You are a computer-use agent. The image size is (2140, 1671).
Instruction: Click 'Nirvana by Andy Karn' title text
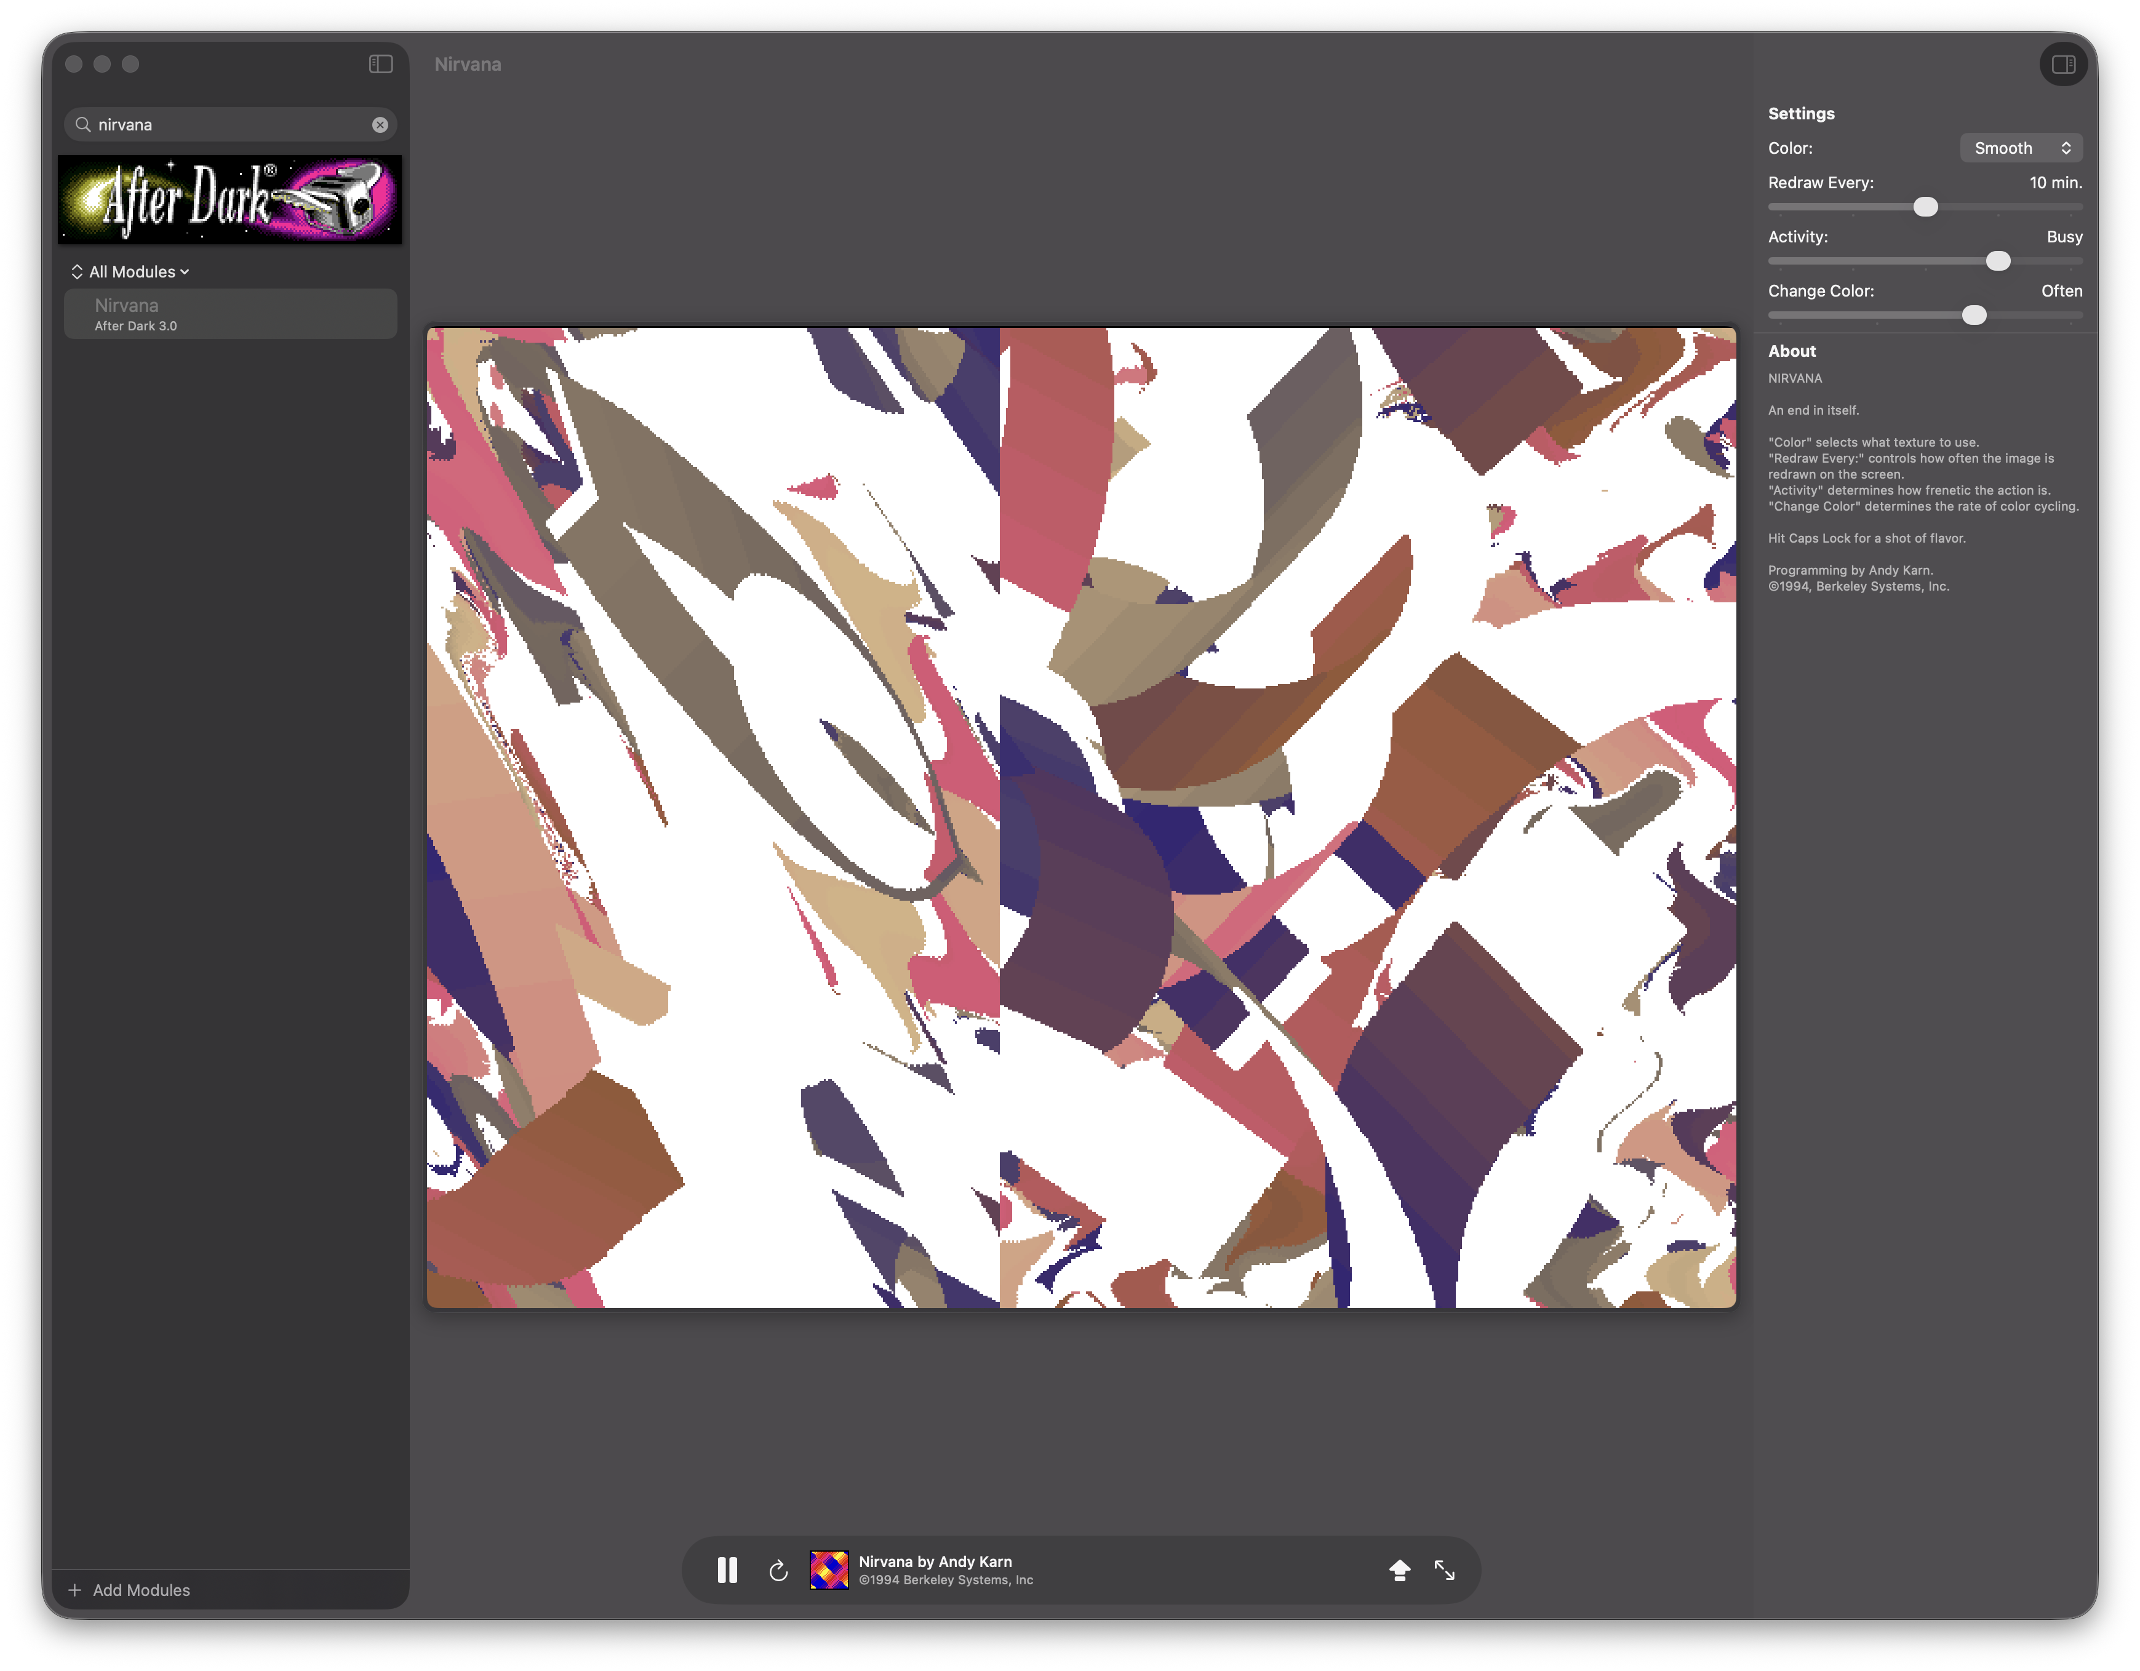point(935,1561)
